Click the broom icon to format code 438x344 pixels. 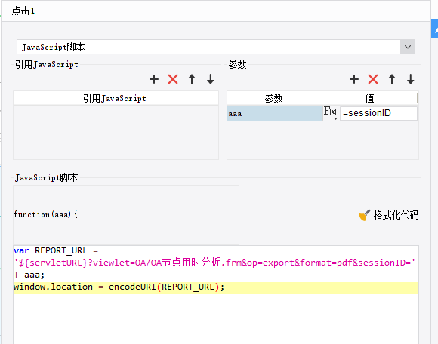coord(364,215)
